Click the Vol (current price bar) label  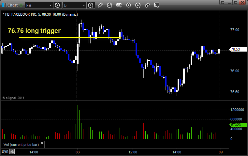click(21, 145)
